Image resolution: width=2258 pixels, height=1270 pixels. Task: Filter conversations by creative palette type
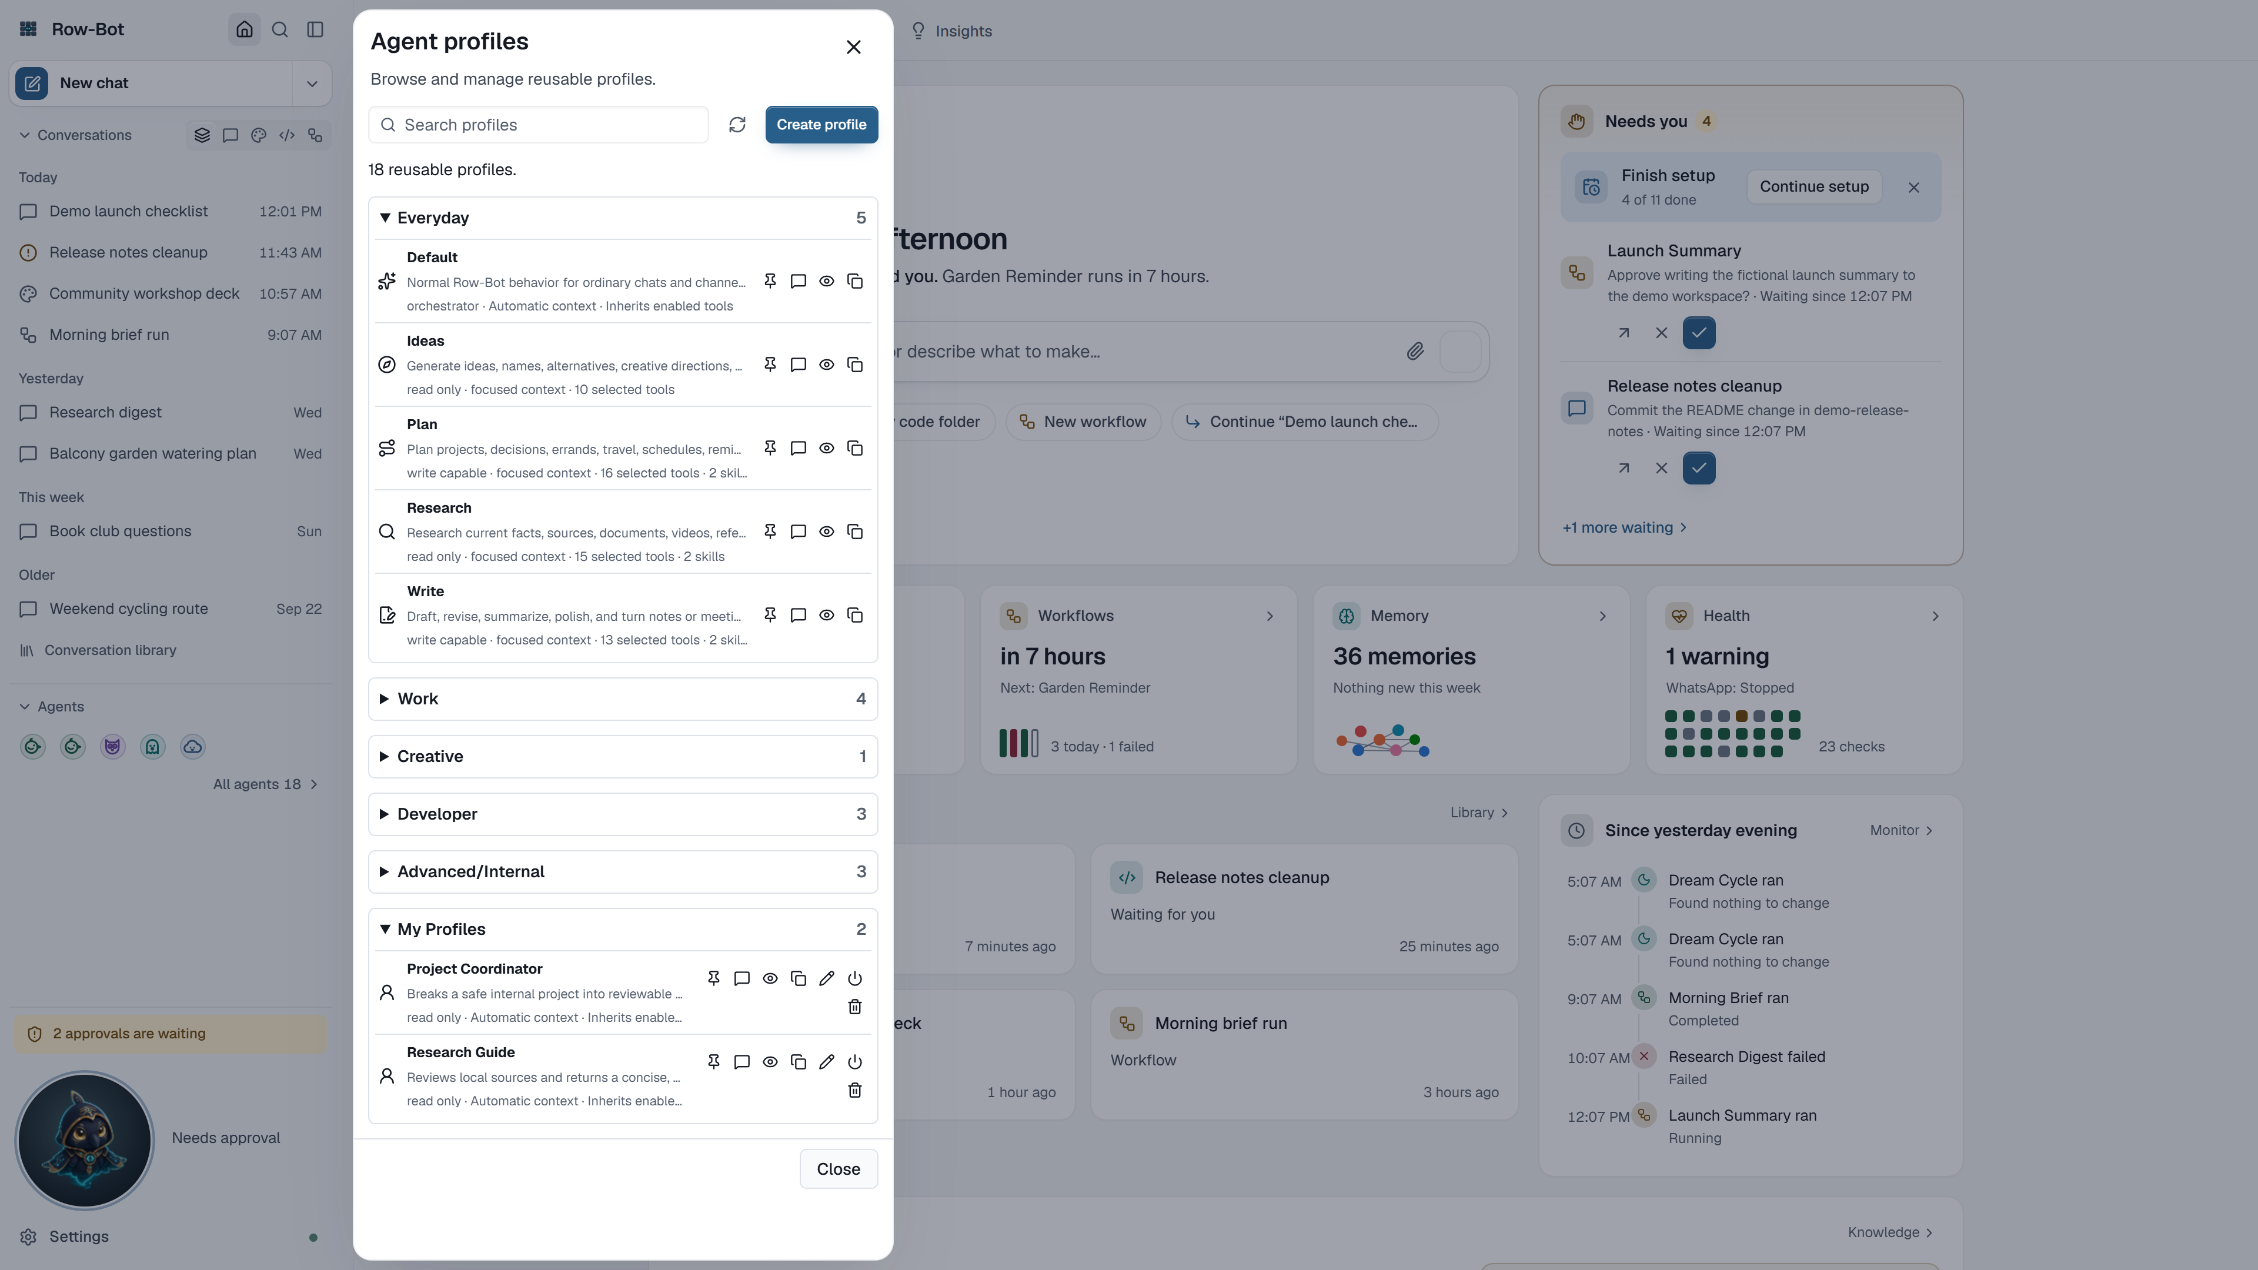(259, 135)
